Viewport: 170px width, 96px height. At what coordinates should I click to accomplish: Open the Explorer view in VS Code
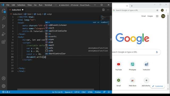pos(3,11)
